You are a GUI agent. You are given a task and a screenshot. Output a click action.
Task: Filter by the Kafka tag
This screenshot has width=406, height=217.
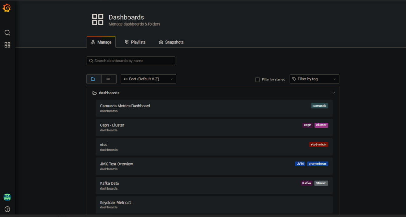(307, 183)
